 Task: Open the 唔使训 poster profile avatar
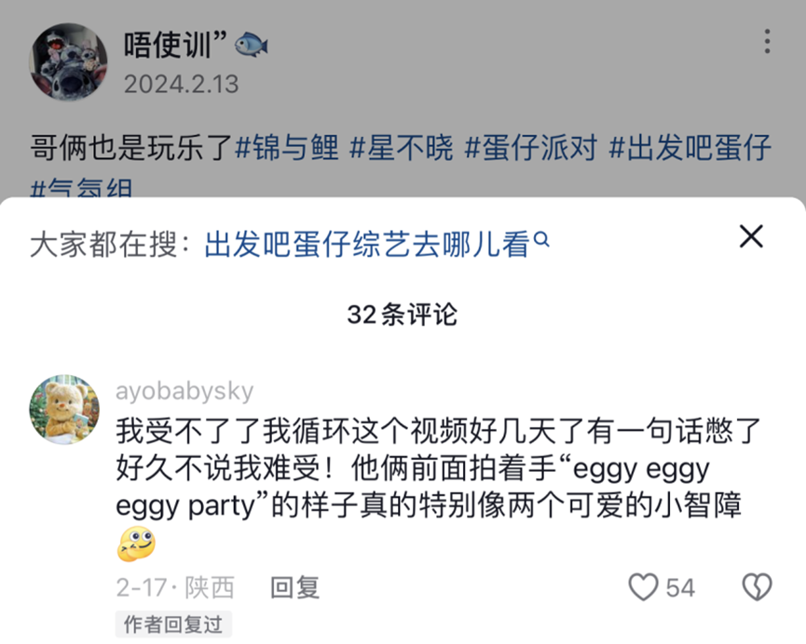point(68,61)
